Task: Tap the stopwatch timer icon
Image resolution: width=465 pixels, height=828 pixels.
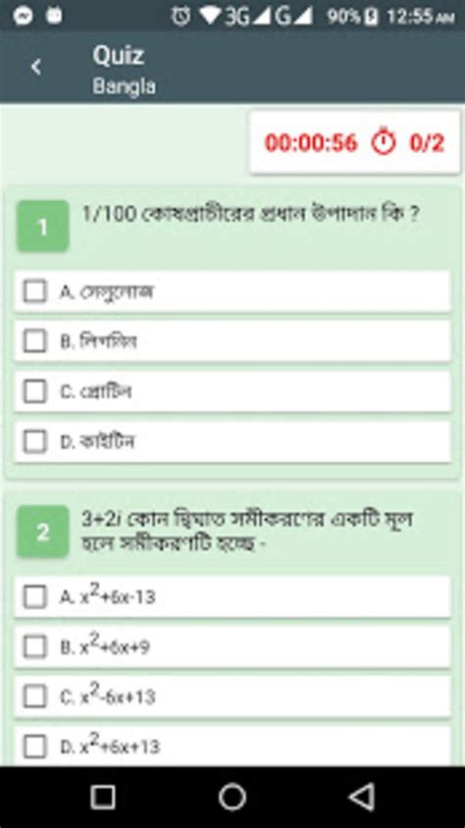Action: 384,142
